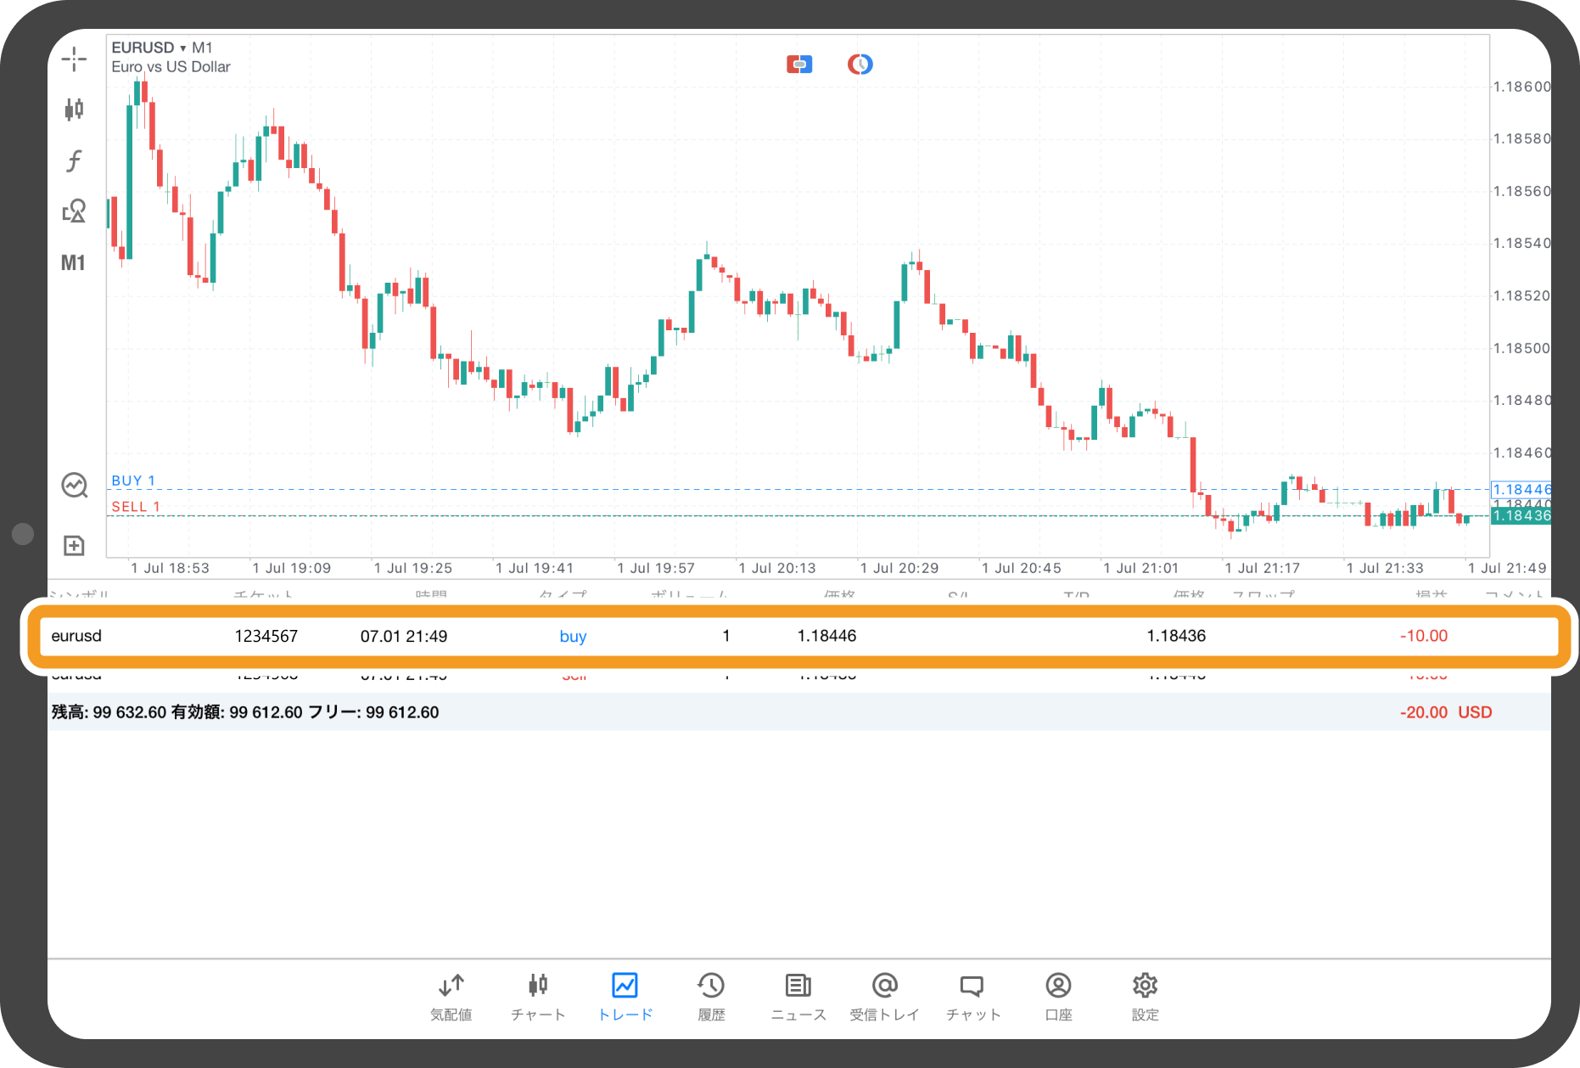Screen dimensions: 1580x1068
Task: Switch to the チャート chart tab
Action: 538,996
